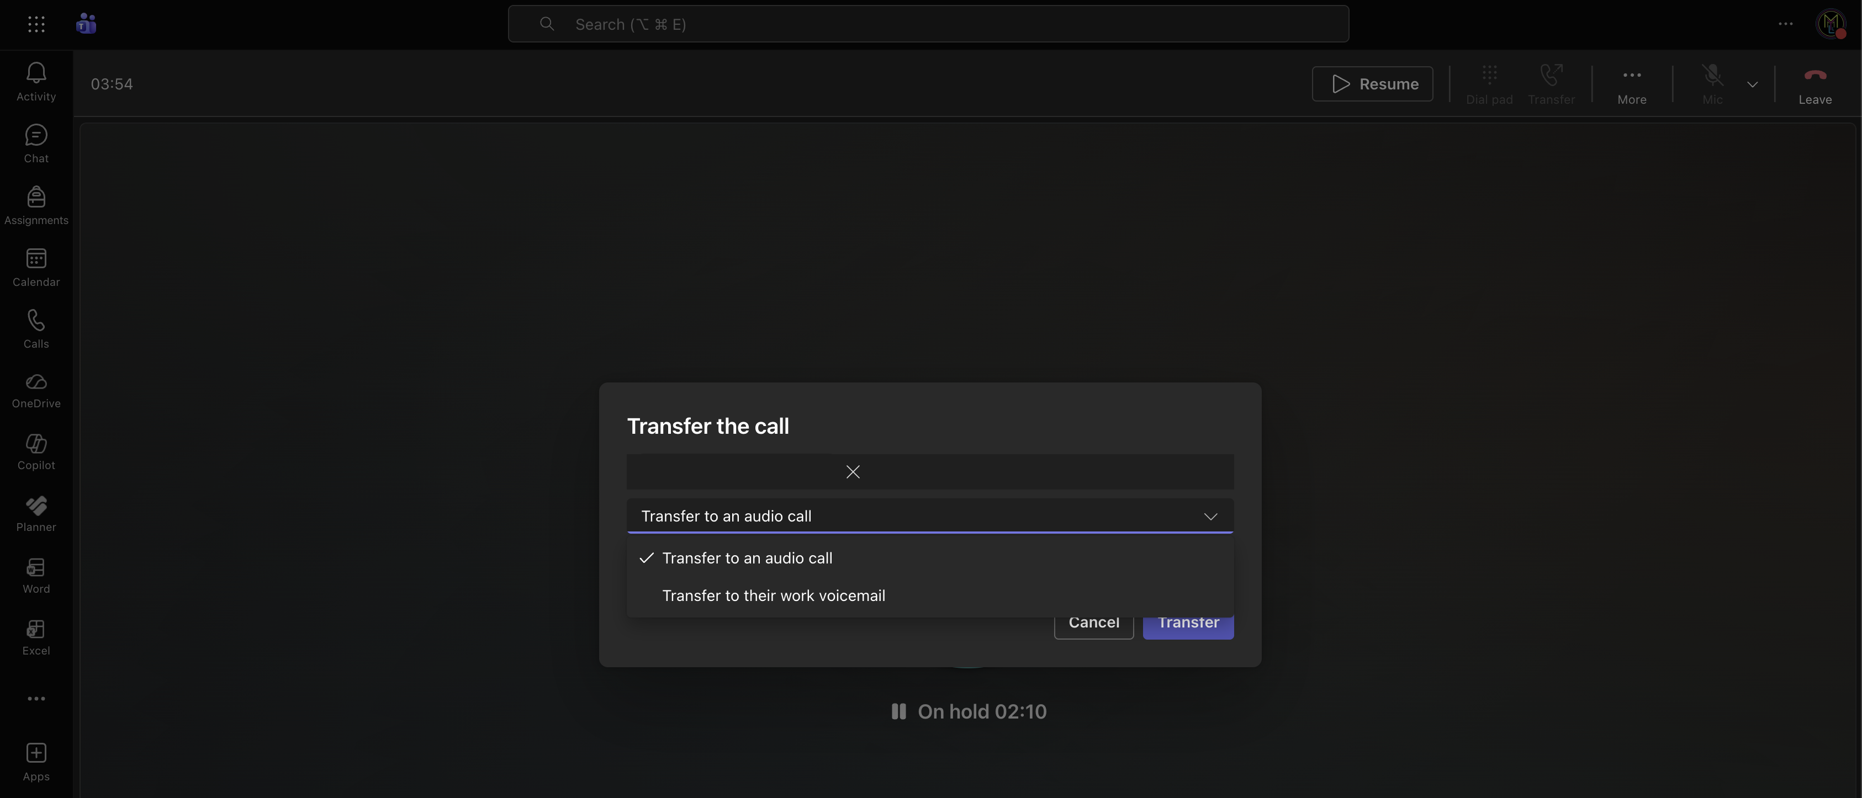Open Assignments in the sidebar

(36, 206)
